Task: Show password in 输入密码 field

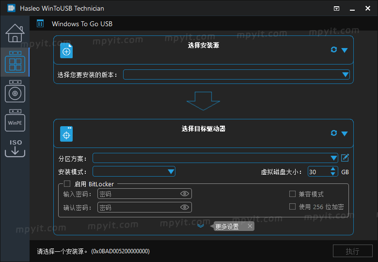Action: point(185,194)
